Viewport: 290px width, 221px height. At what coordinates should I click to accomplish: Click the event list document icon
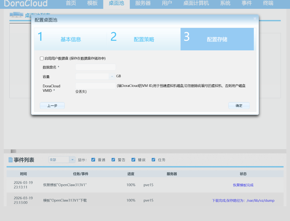pos(10,160)
